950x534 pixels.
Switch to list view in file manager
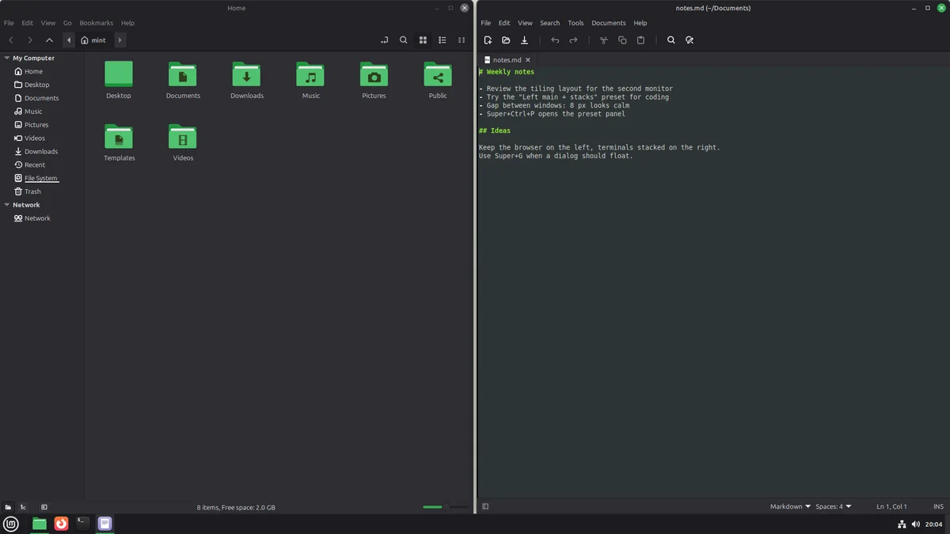(443, 40)
